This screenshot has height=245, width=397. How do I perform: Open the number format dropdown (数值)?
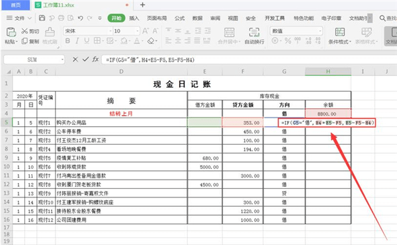click(320, 31)
